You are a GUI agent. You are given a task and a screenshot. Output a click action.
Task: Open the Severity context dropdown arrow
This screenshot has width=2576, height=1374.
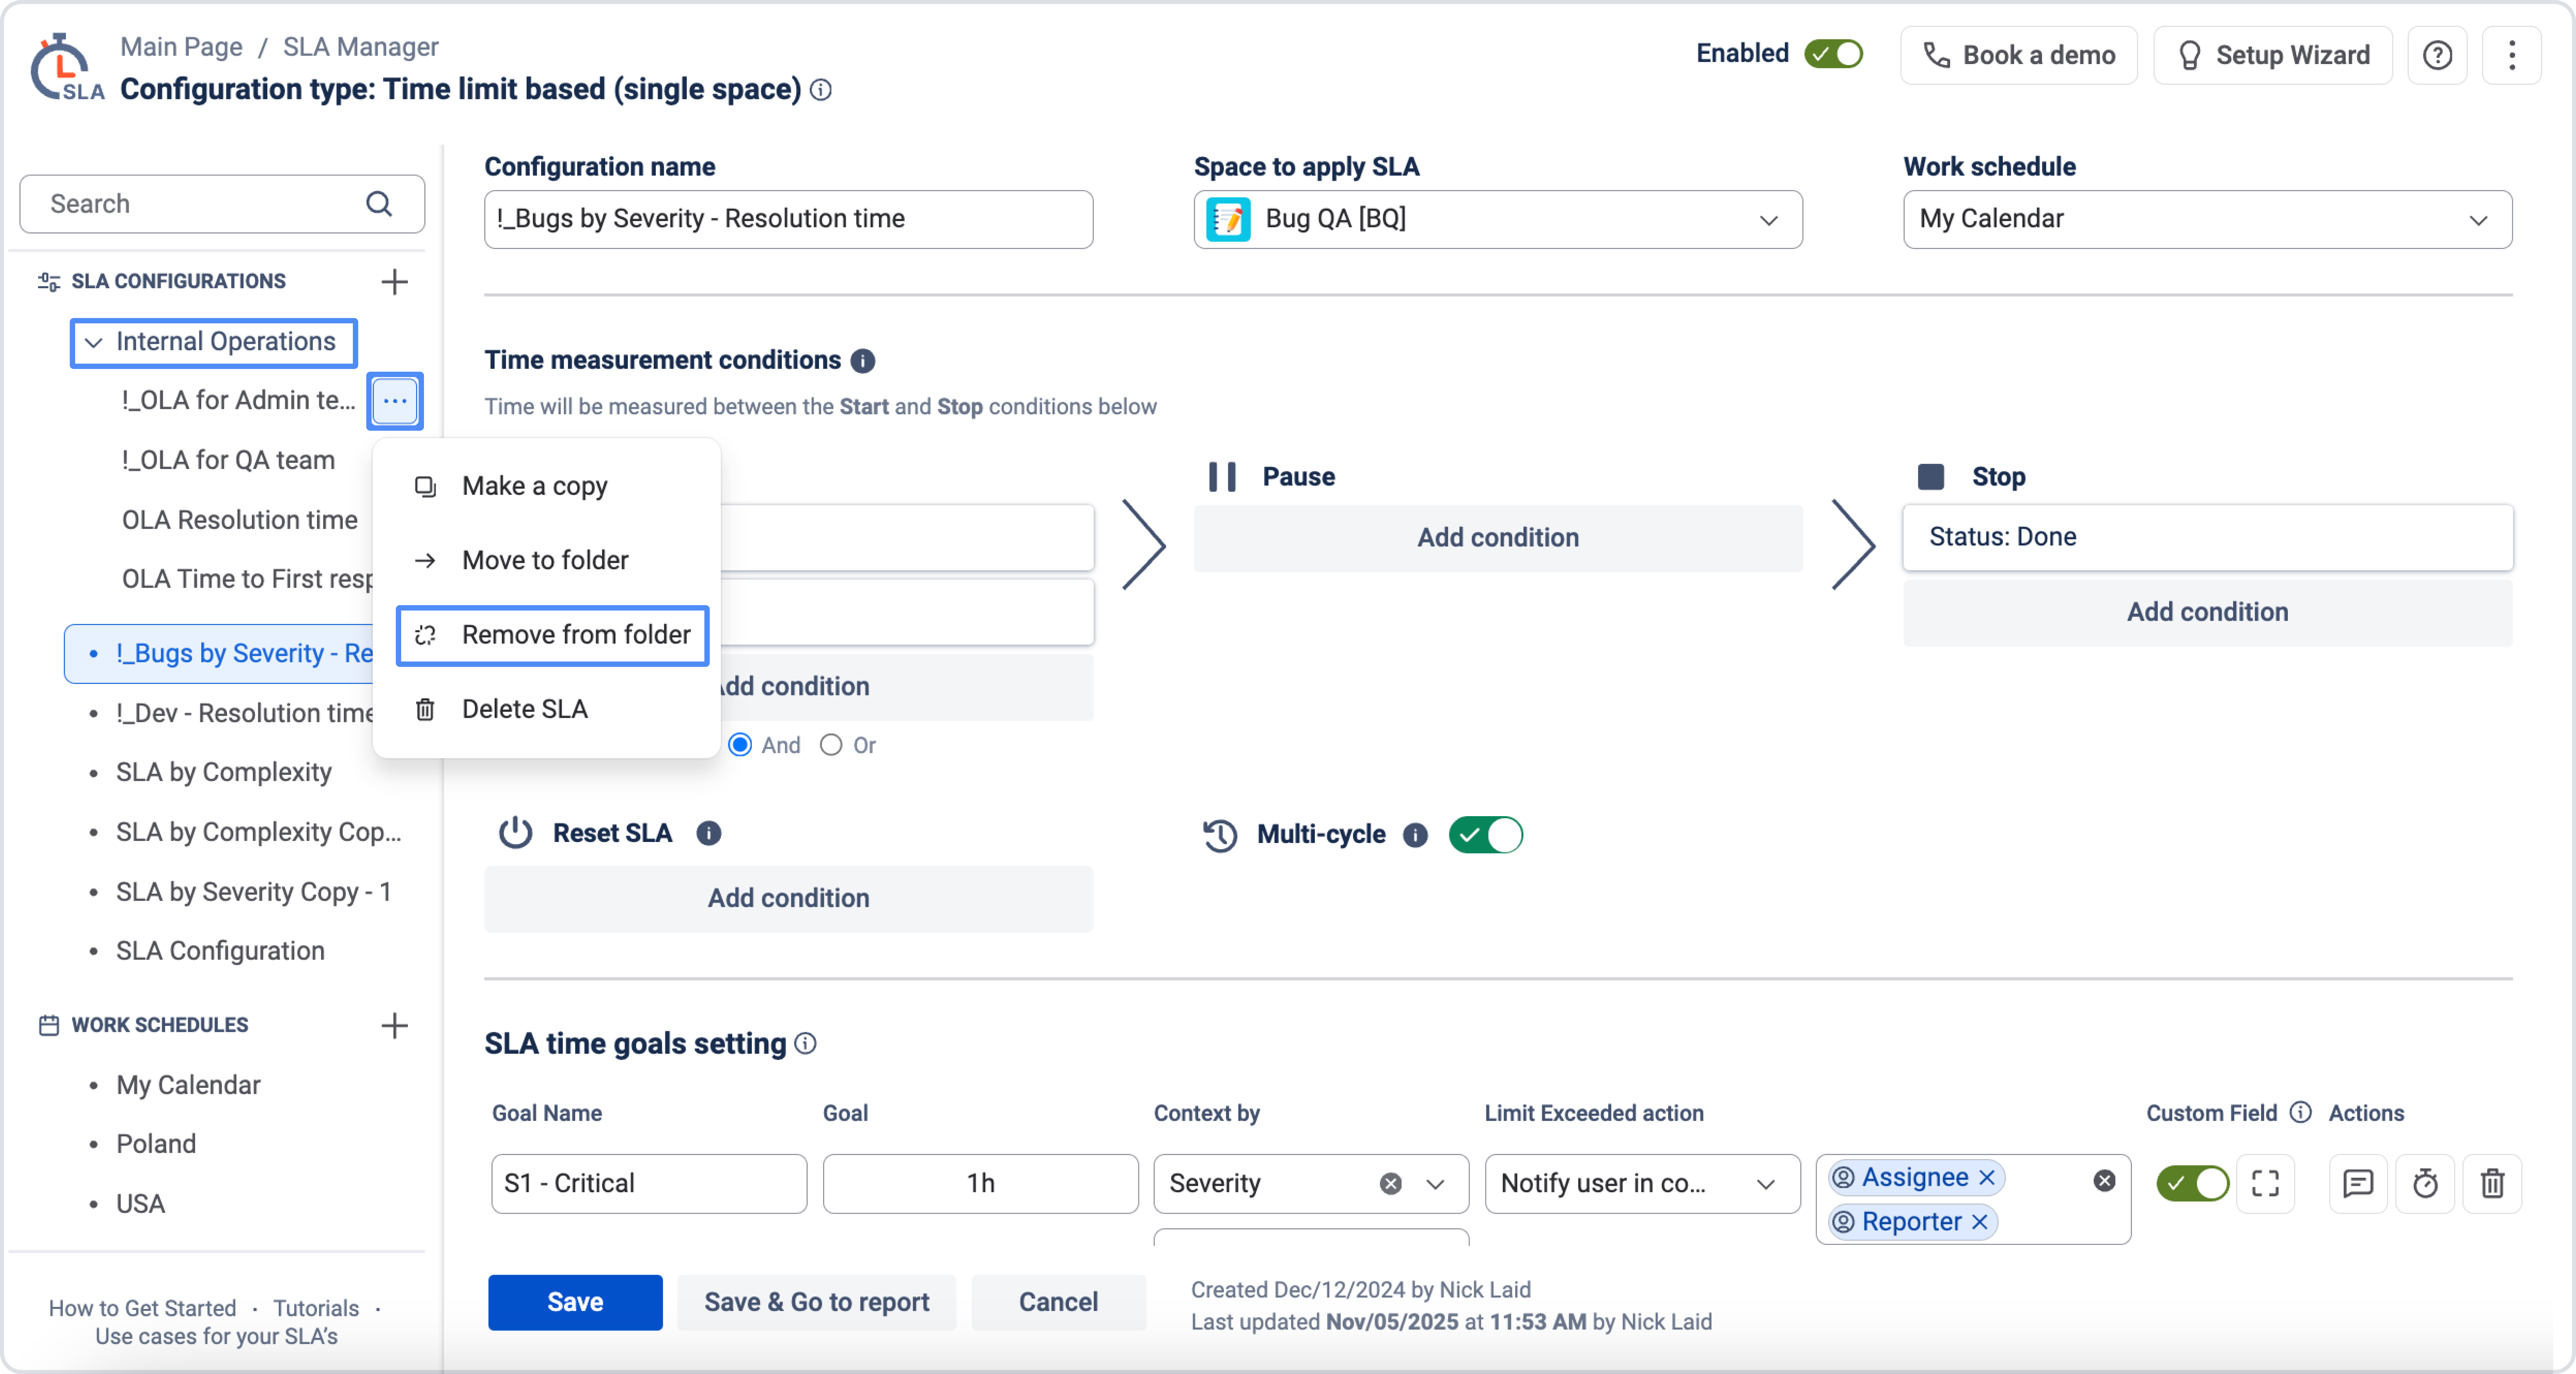(x=1435, y=1184)
